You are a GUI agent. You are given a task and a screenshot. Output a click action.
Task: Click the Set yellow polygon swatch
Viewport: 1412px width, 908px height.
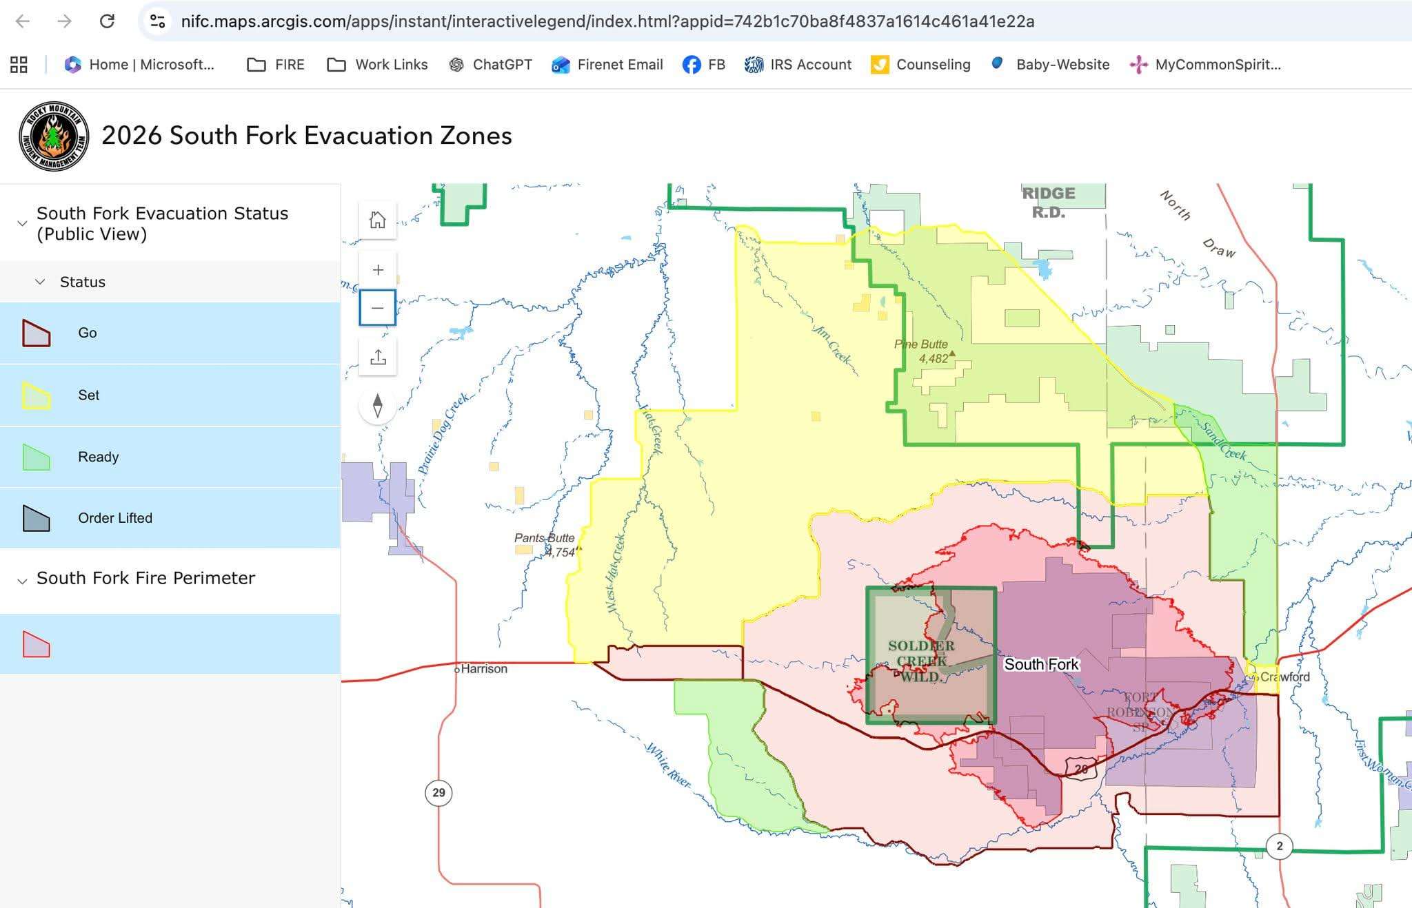pos(36,395)
